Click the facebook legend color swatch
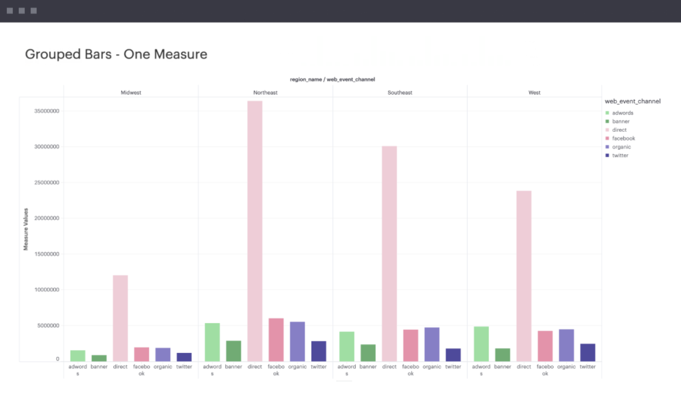 (607, 138)
